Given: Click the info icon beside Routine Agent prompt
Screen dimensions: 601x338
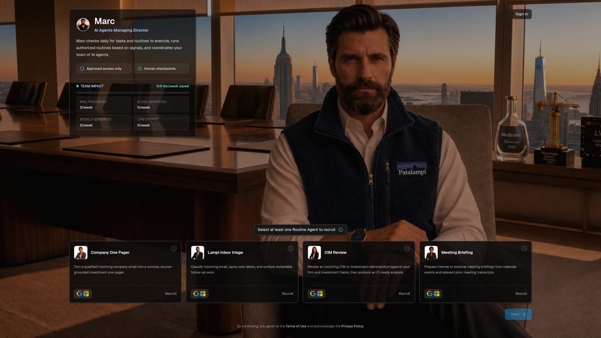Looking at the screenshot, I should pyautogui.click(x=340, y=230).
